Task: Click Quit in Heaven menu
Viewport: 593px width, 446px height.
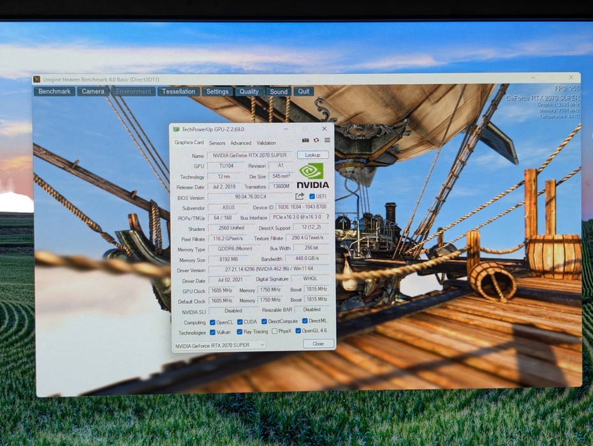Action: [x=304, y=92]
